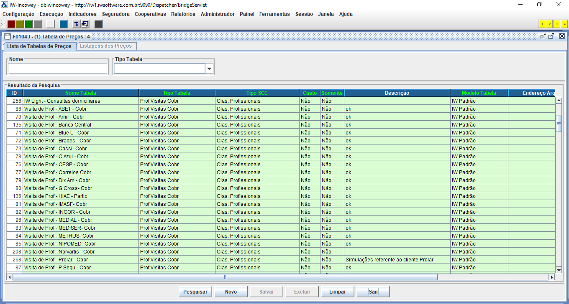Click horizontal scrollbar left arrow
Screen dimensions: 569x304
[10, 277]
